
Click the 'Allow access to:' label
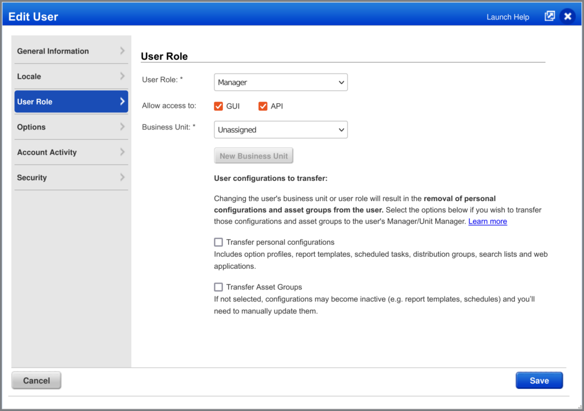click(x=169, y=106)
